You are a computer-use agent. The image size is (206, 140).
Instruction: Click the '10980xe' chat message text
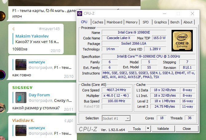click(20, 49)
